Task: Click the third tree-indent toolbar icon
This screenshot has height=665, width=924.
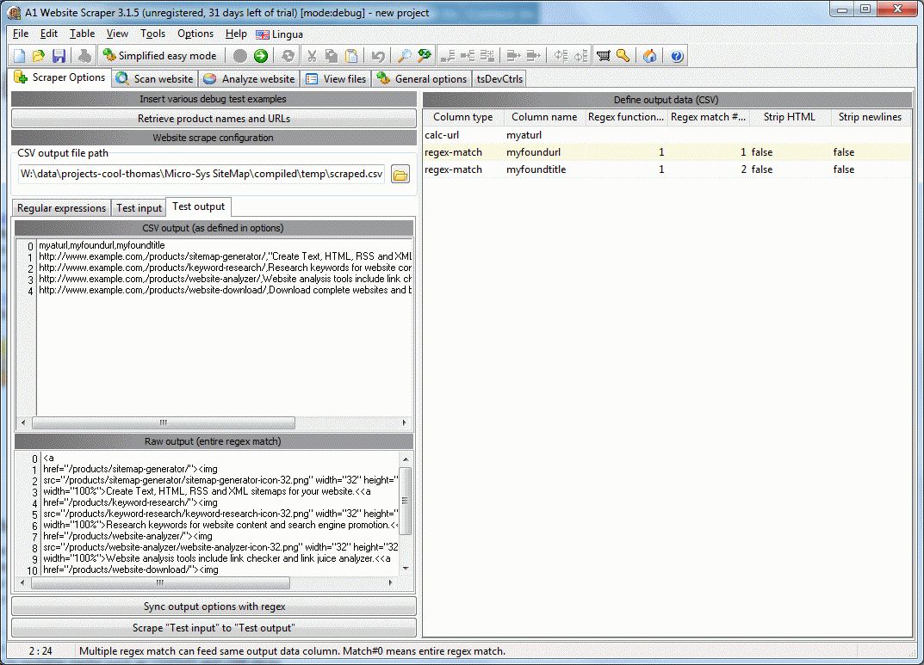Action: pyautogui.click(x=487, y=56)
